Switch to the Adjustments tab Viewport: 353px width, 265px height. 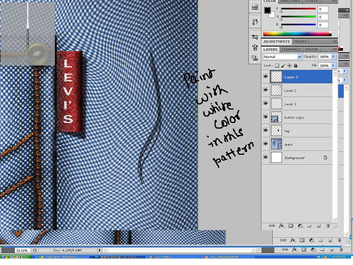tap(277, 42)
